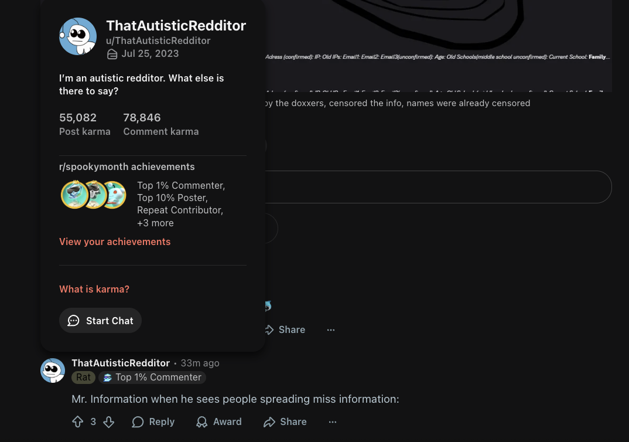This screenshot has width=629, height=442.
Task: Downvote the Mr. Information comment
Action: point(109,421)
